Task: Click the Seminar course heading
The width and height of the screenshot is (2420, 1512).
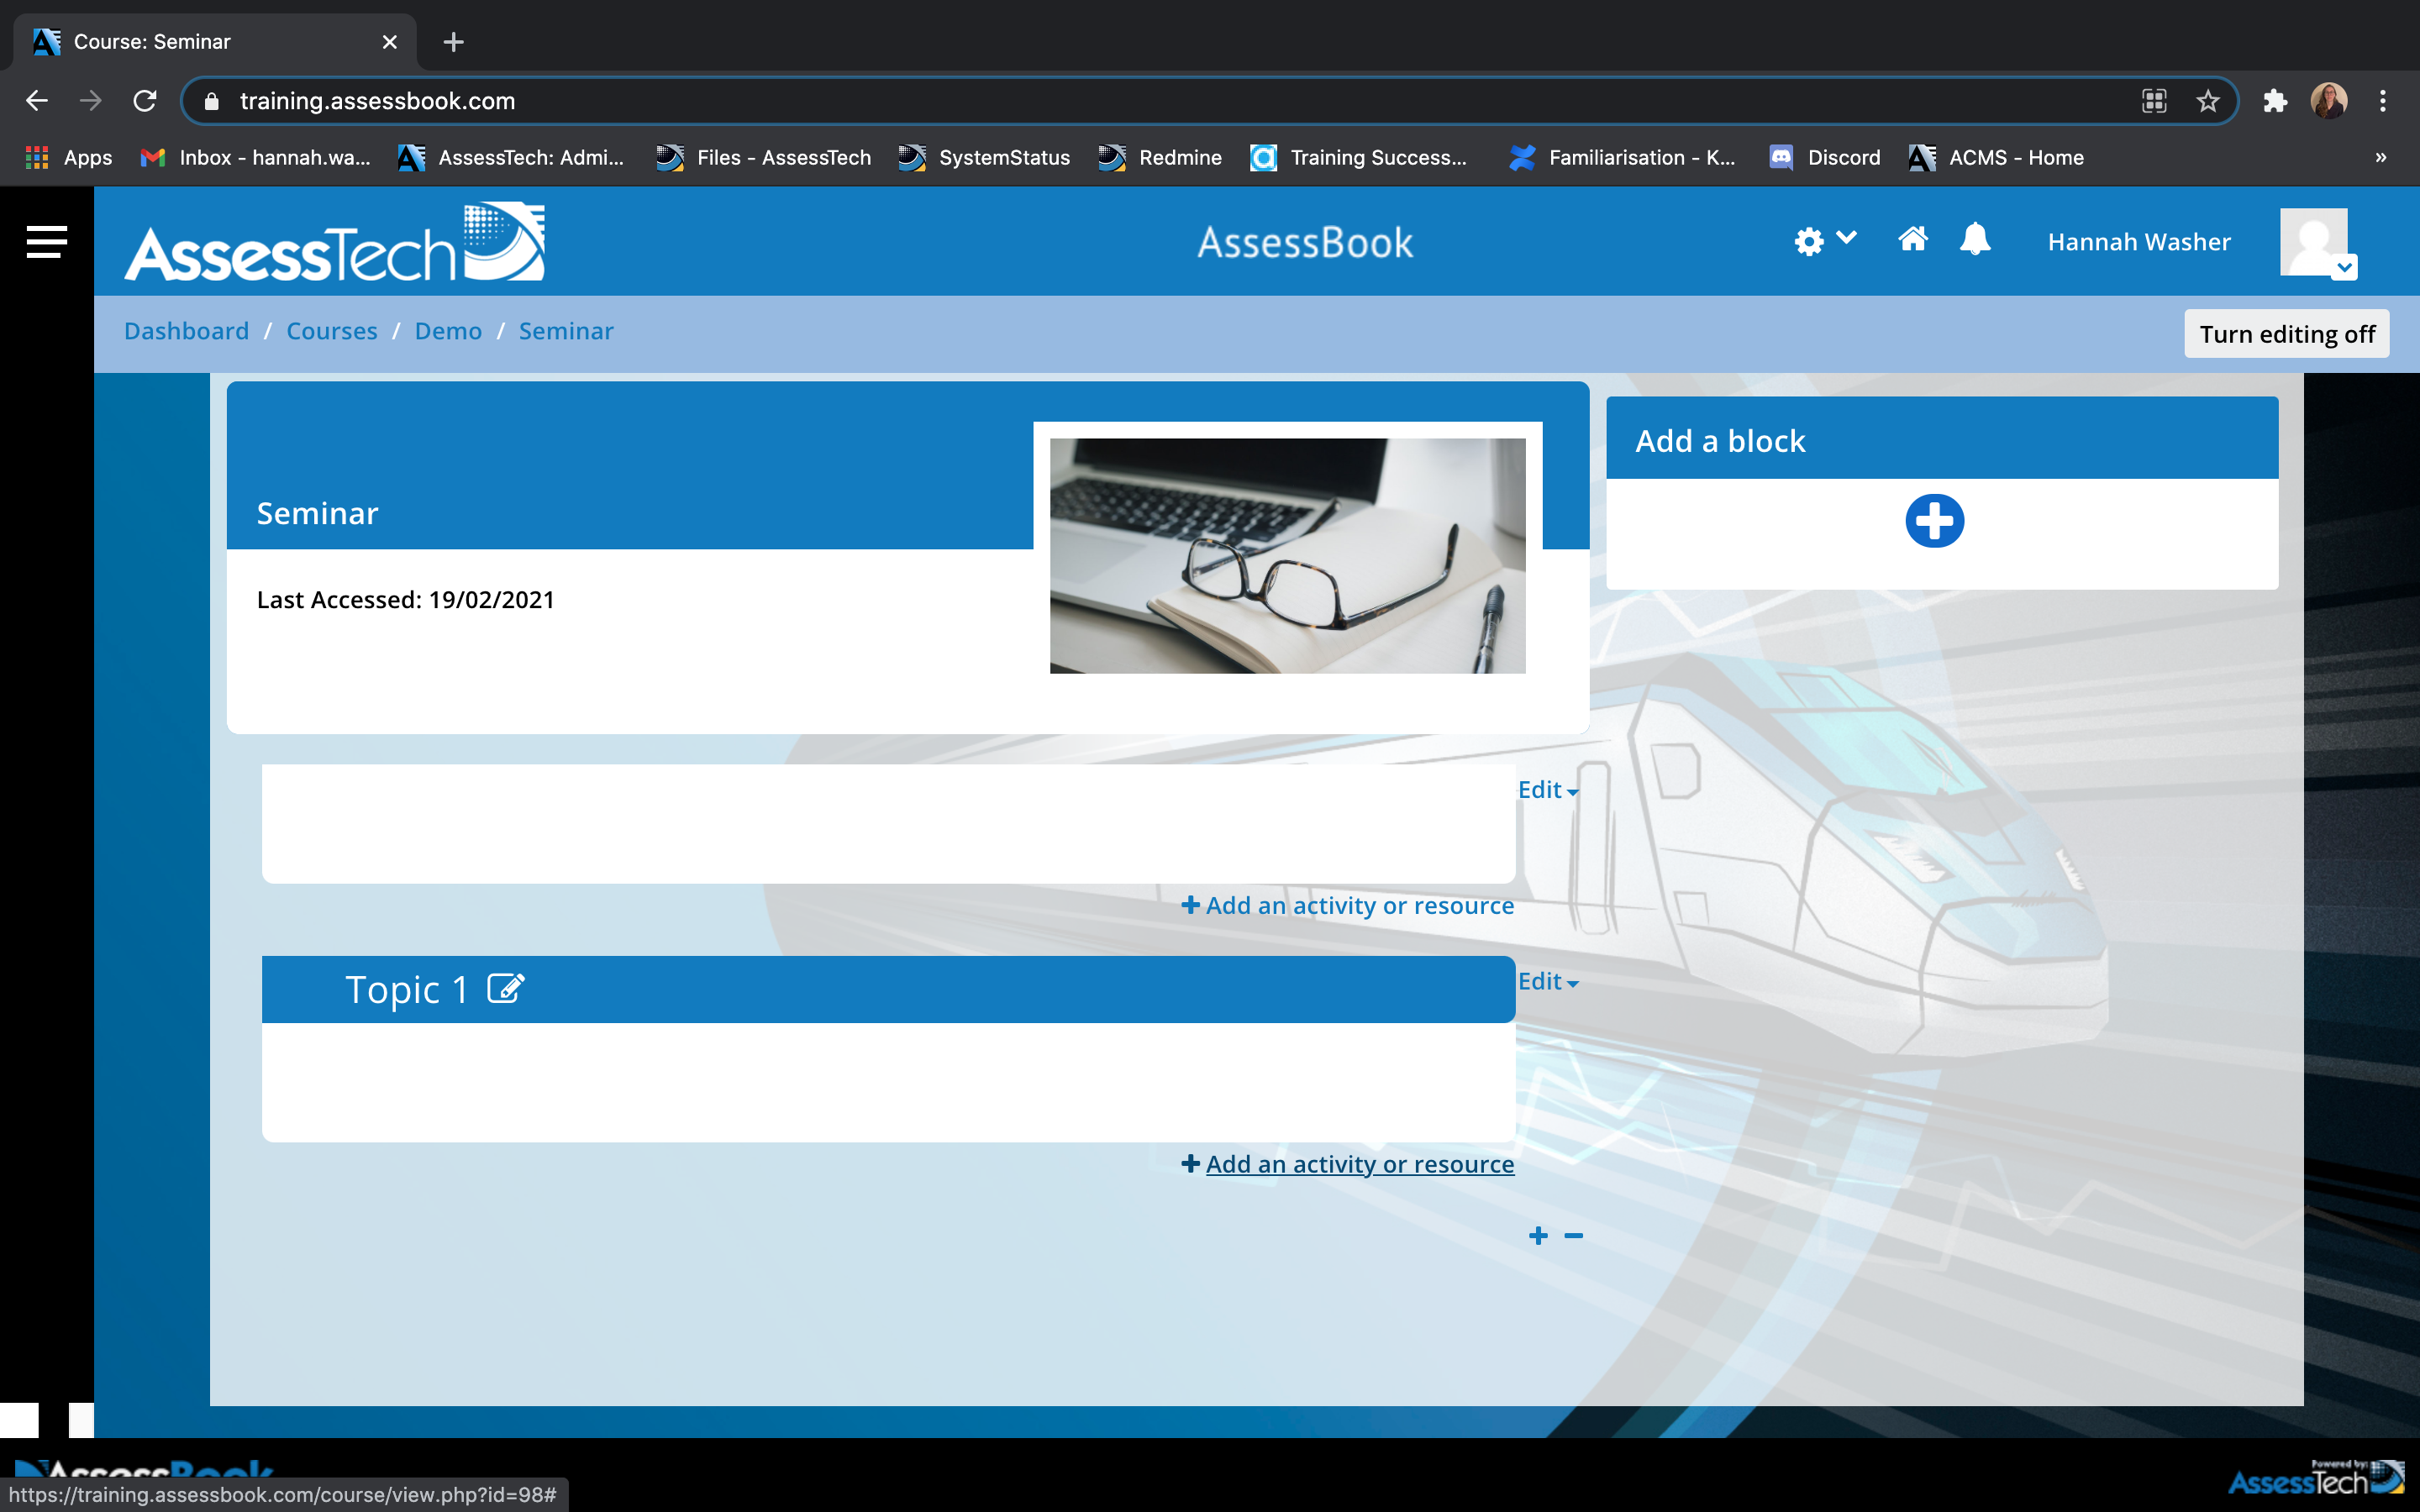Action: click(317, 513)
